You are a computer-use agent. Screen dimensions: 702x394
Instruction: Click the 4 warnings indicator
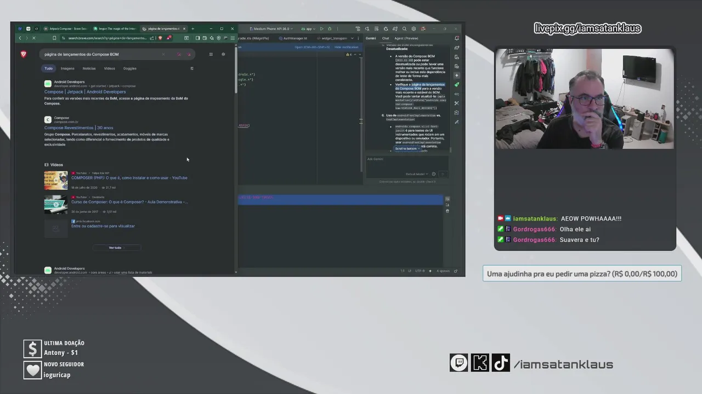click(x=349, y=54)
